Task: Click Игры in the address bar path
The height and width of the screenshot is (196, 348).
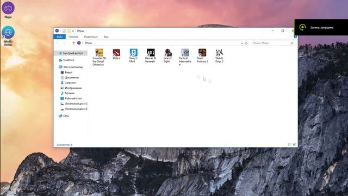Action: [88, 43]
